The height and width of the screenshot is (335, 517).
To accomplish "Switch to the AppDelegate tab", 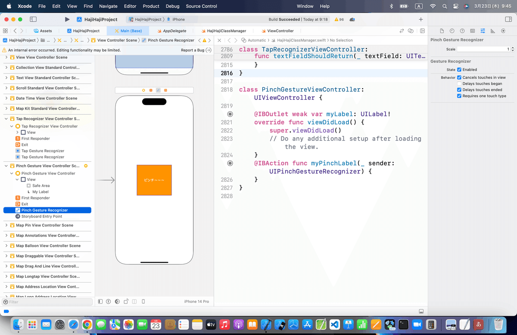I will click(x=171, y=31).
